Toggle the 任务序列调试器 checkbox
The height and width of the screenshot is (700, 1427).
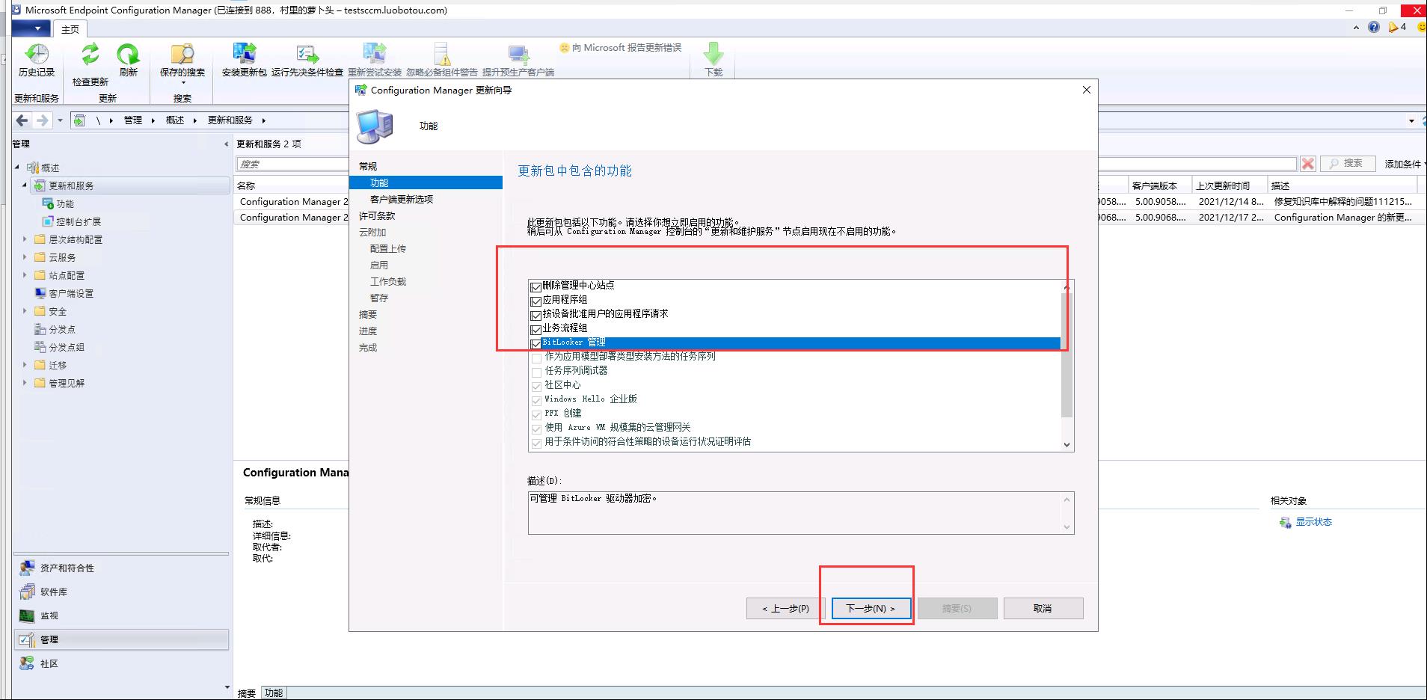click(536, 371)
